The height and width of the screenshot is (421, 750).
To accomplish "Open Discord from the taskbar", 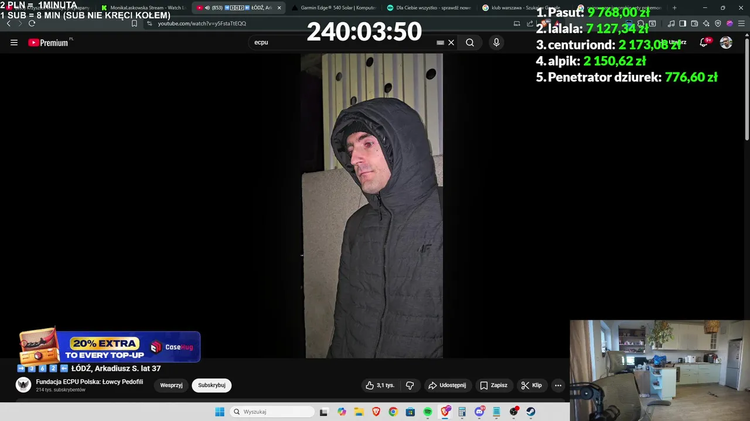I will pyautogui.click(x=479, y=412).
